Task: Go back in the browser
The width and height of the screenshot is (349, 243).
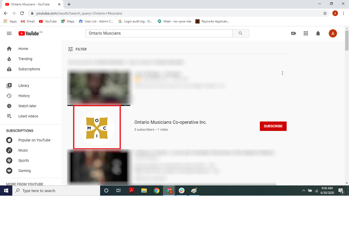Action: click(6, 13)
